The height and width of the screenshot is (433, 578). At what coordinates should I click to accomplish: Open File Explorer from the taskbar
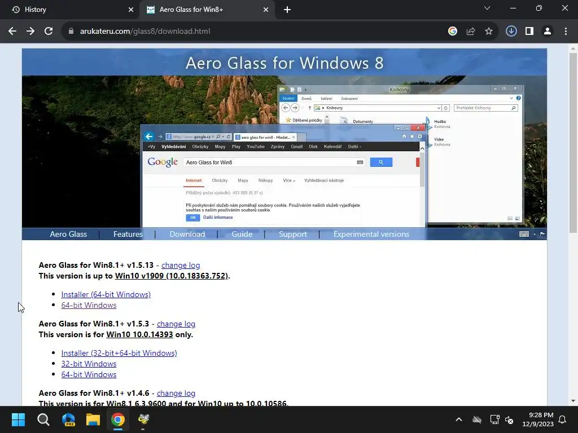click(x=93, y=419)
